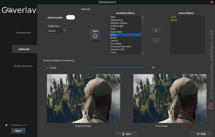Click the green dependencies status indicator
This screenshot has height=137, width=215.
point(6,125)
